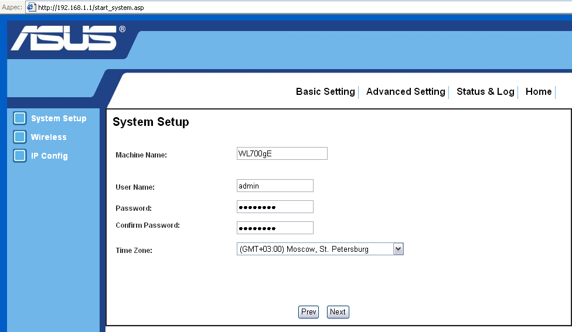This screenshot has height=332, width=572.
Task: Click the User Name field with admin
Action: pos(275,186)
